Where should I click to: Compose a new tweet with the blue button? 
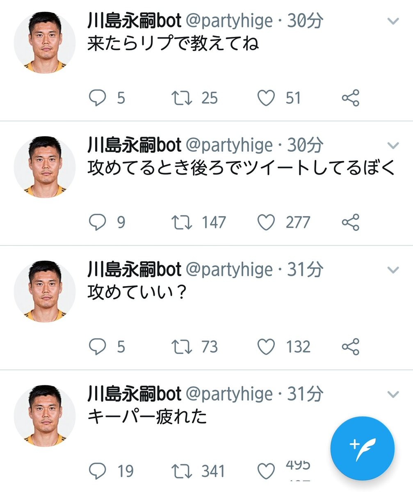[x=362, y=448]
